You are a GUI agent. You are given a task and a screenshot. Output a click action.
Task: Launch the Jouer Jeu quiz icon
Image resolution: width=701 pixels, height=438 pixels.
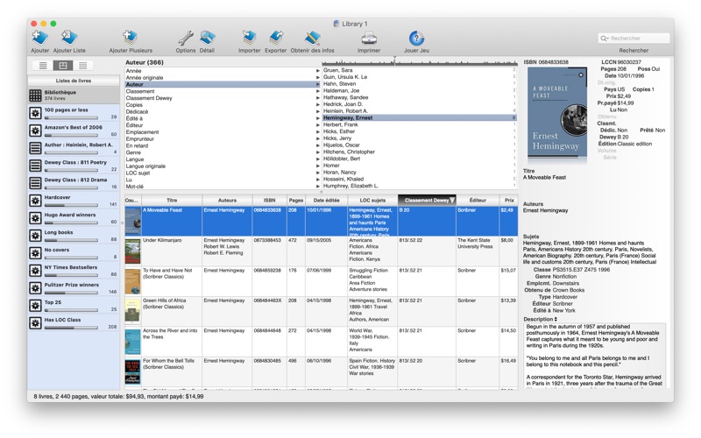coord(416,38)
